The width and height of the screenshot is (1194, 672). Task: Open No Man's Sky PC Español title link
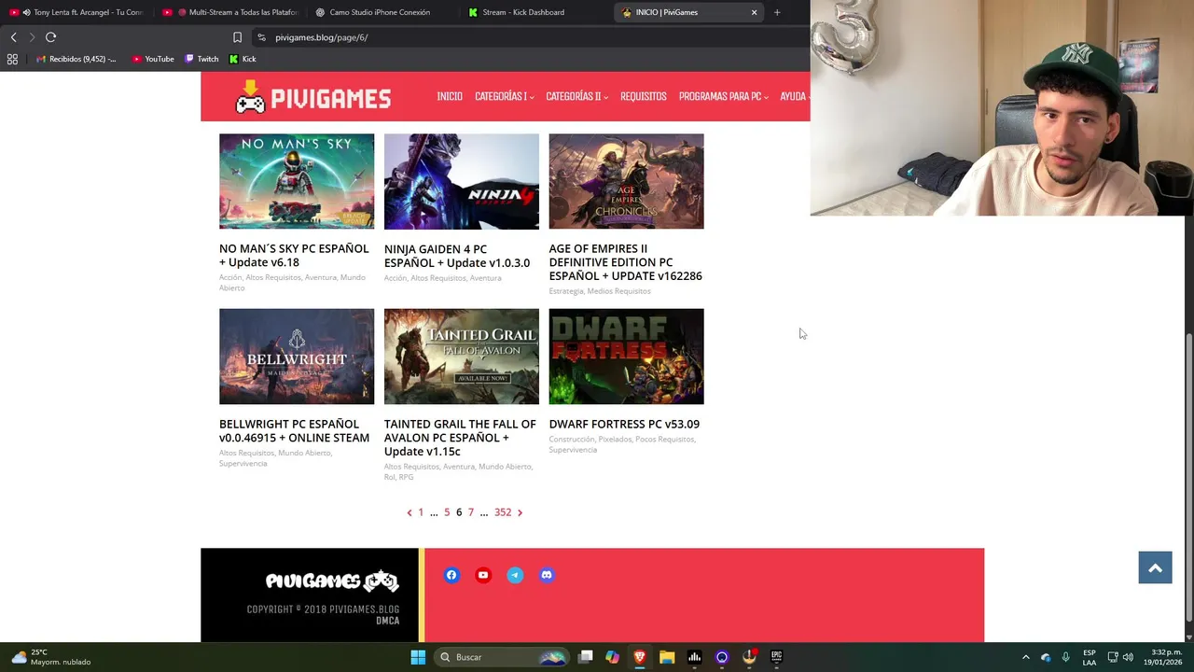click(294, 256)
